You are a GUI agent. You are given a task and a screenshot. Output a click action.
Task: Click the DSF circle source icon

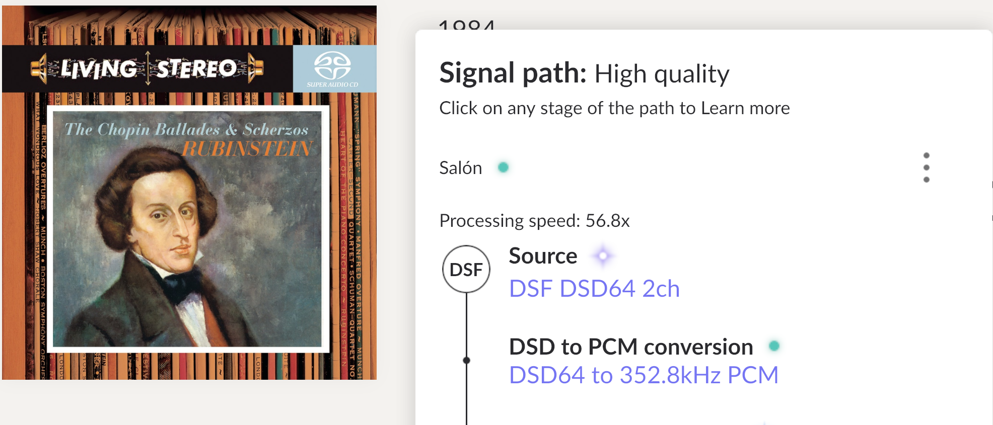[x=466, y=269]
